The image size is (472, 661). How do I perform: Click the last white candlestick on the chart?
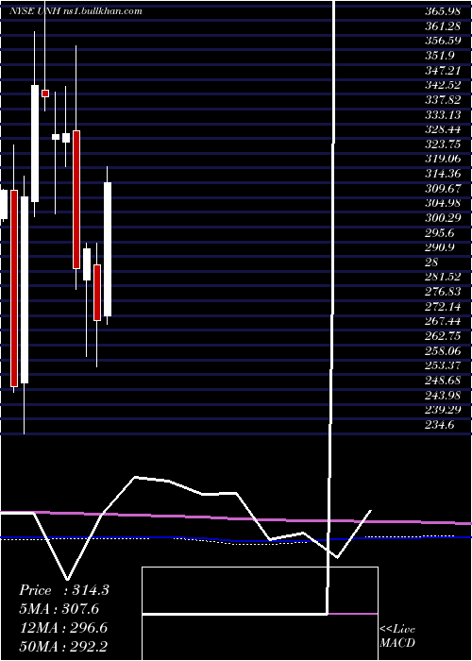click(x=108, y=249)
